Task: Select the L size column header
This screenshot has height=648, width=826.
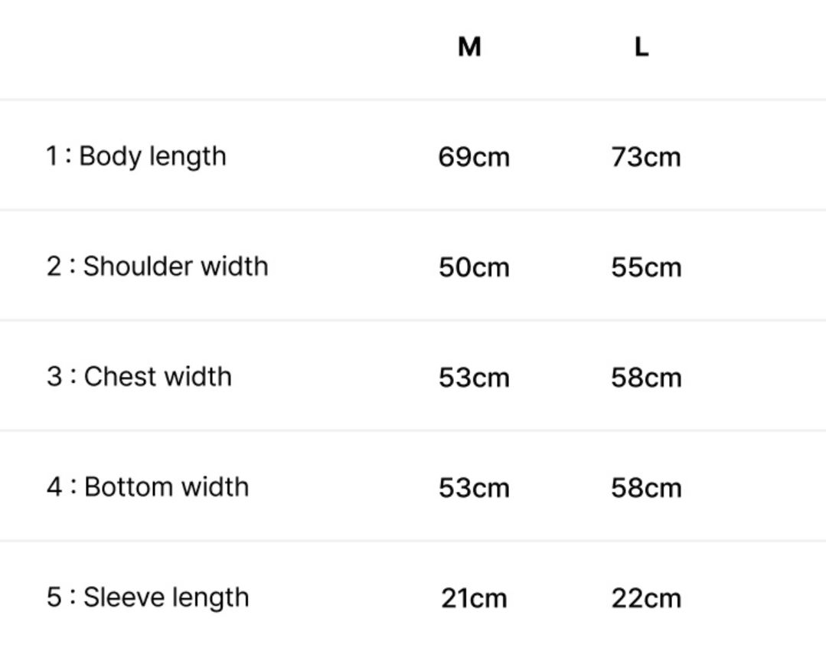Action: [642, 47]
